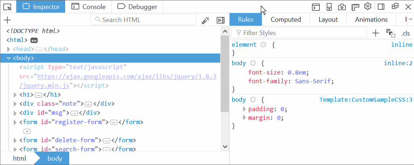Screen dimensions: 414x165
Task: Select the Rules tab
Action: pos(246,20)
